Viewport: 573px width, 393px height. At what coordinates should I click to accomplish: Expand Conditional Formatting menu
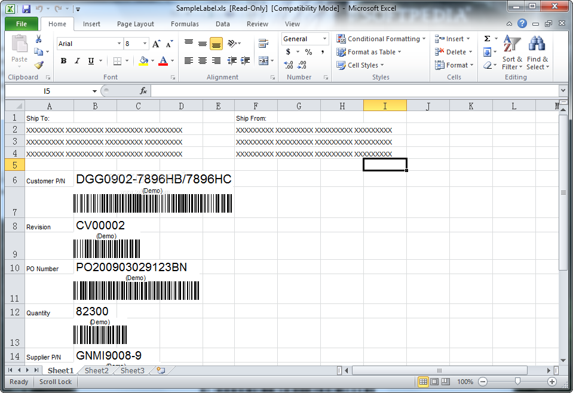point(381,39)
